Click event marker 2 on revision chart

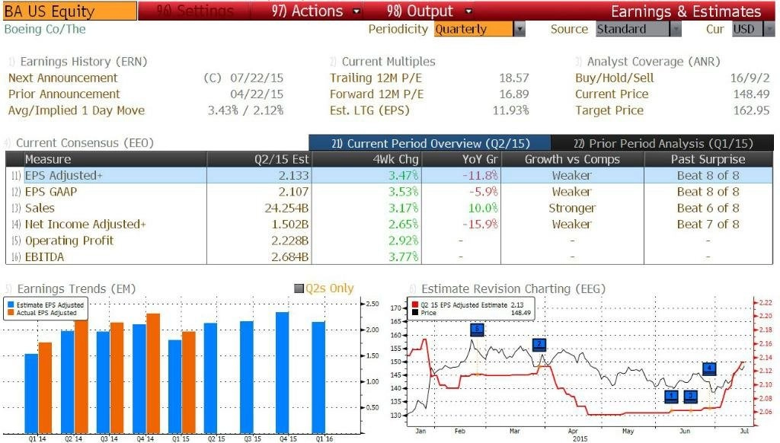pos(539,344)
